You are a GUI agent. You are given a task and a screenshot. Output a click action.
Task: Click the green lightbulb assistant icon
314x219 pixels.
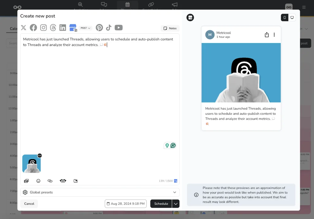(167, 146)
